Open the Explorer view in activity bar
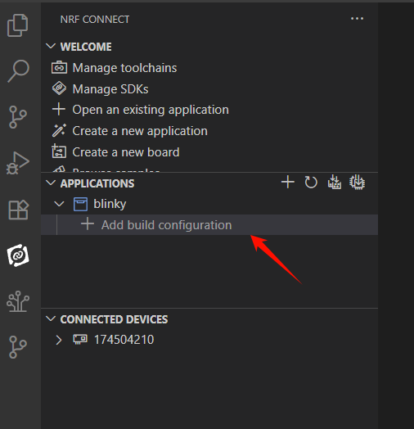Screen dimensions: 414x429 pyautogui.click(x=17, y=25)
